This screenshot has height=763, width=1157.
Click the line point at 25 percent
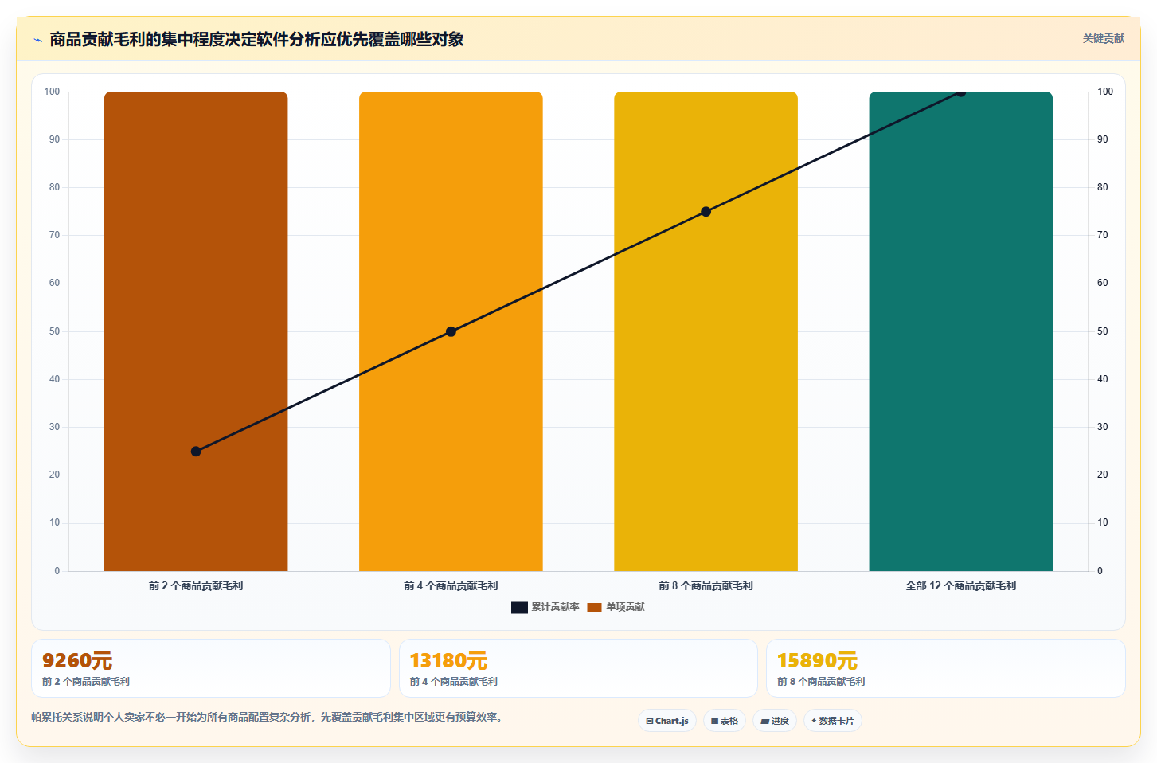196,452
